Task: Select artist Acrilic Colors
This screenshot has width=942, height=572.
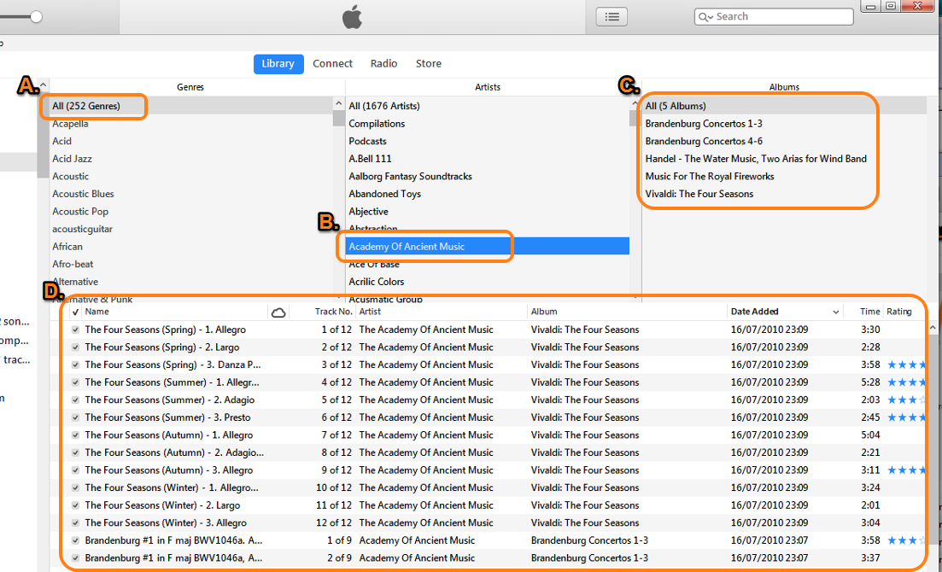Action: tap(487, 282)
